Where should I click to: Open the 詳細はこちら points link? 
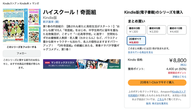pos(179,77)
